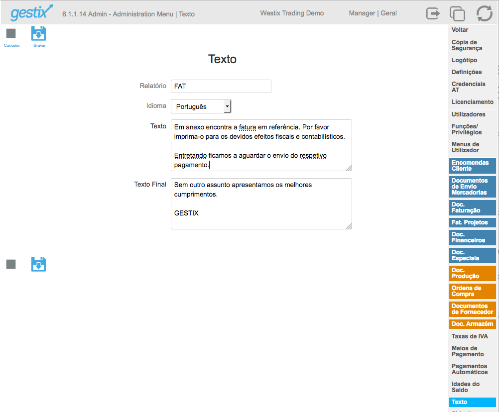Screen dimensions: 499x412
Task: Click the top Cancelar square icon
Action: [x=11, y=34]
